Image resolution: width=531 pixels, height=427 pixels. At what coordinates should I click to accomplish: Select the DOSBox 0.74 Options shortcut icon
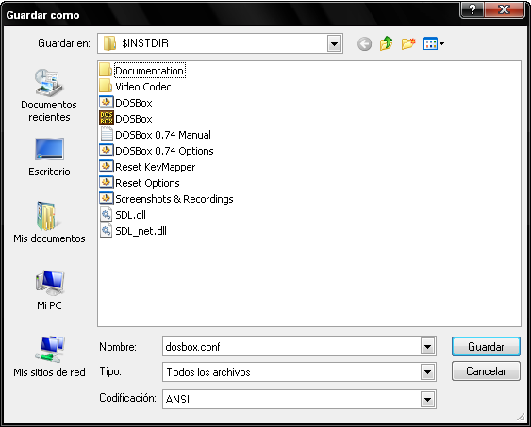point(107,150)
